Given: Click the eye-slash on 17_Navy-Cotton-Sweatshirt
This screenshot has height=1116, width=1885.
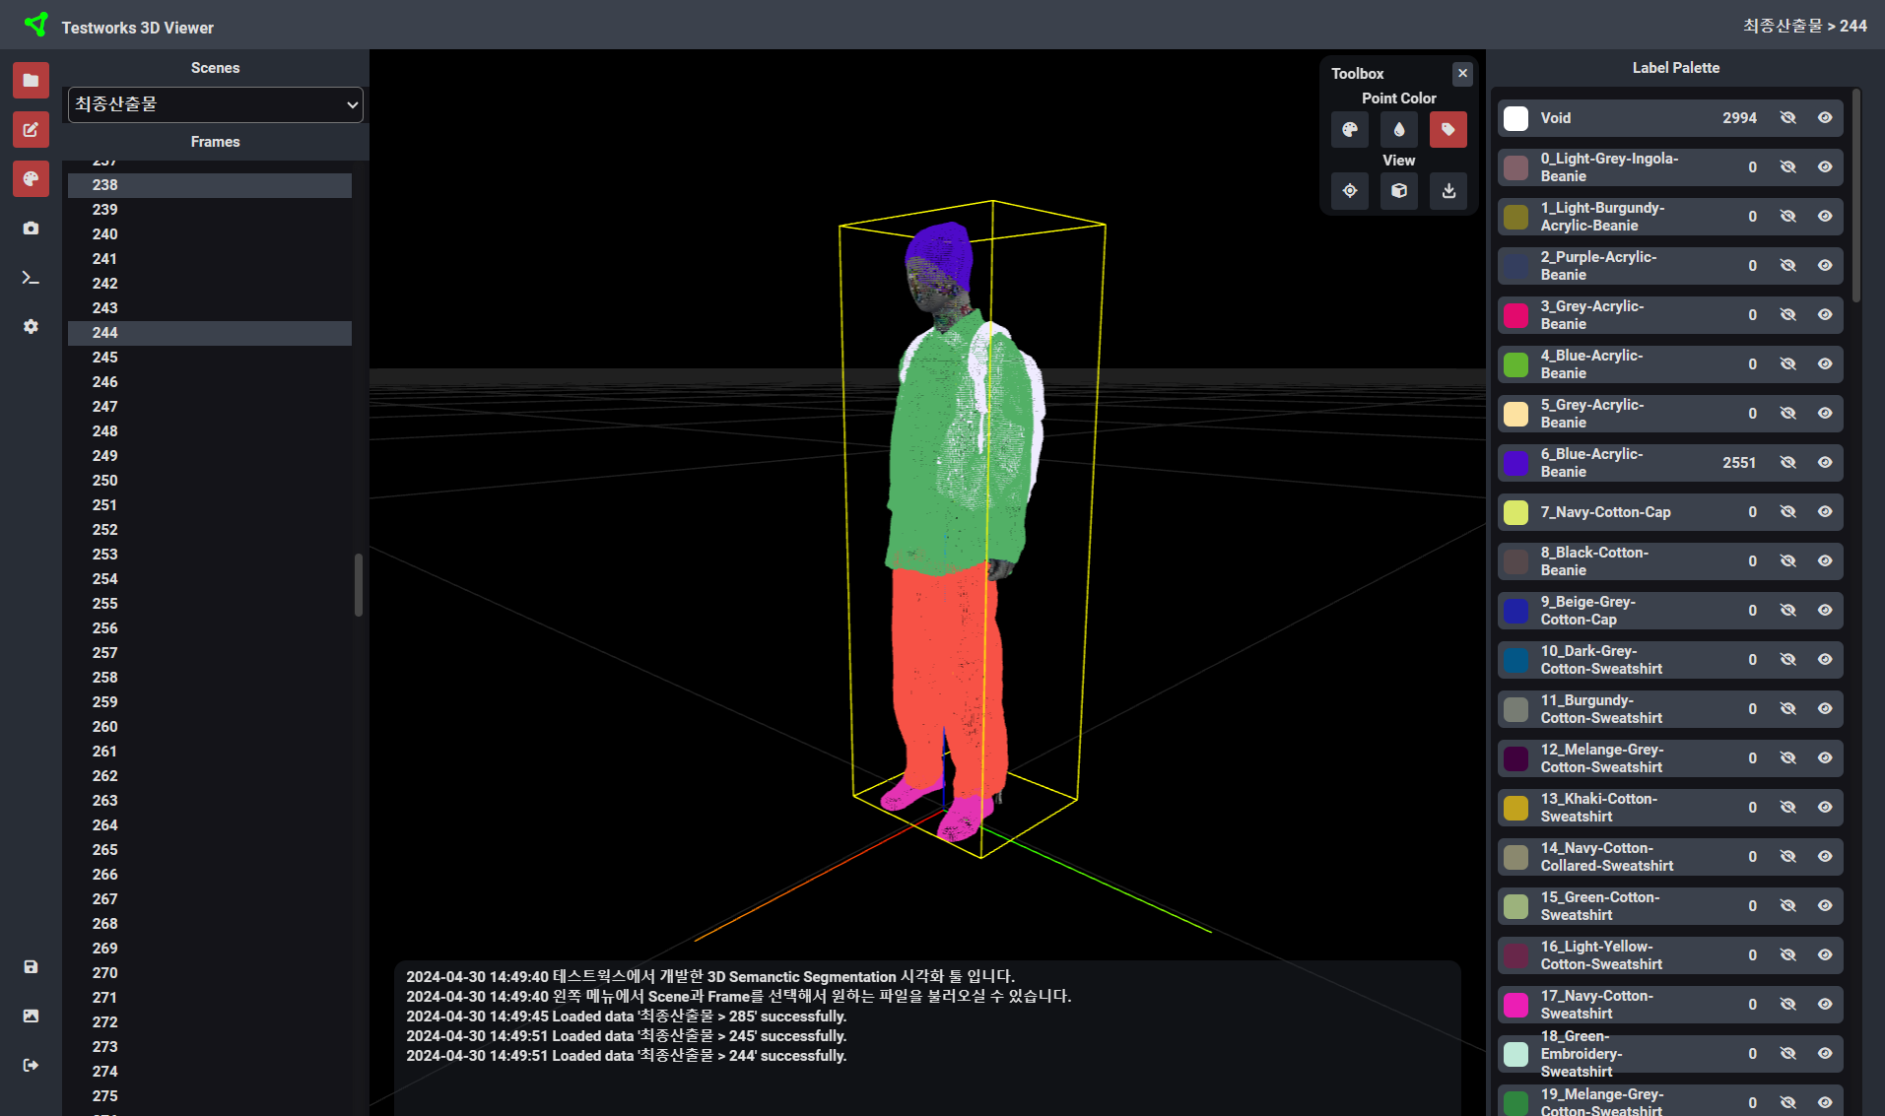Looking at the screenshot, I should [1788, 1004].
